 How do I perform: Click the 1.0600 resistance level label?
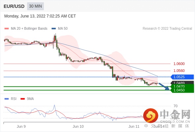point(179,64)
